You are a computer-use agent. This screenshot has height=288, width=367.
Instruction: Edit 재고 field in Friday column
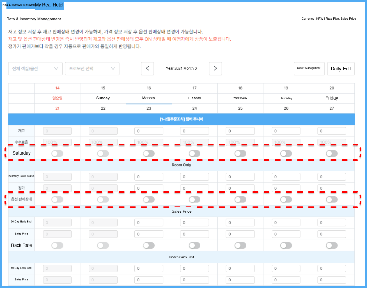pyautogui.click(x=332, y=131)
